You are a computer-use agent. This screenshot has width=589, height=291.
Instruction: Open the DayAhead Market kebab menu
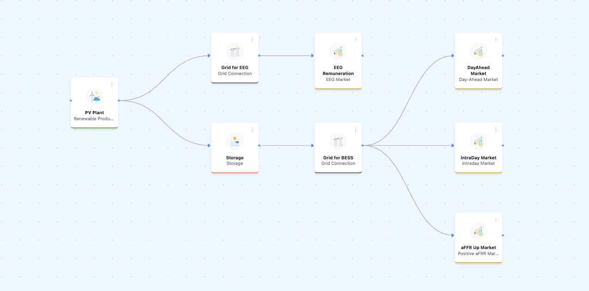(496, 40)
